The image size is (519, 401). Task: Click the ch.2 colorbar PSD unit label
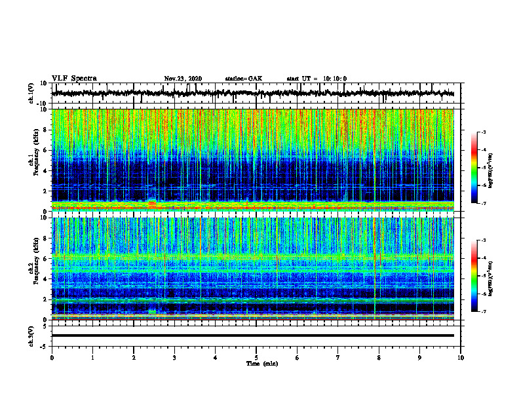coord(490,278)
